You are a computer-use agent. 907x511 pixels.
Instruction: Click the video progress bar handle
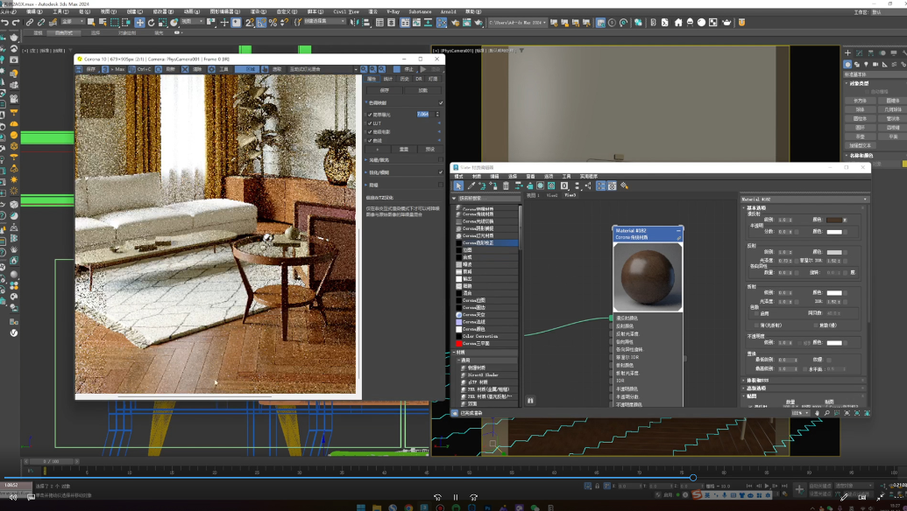pos(693,478)
